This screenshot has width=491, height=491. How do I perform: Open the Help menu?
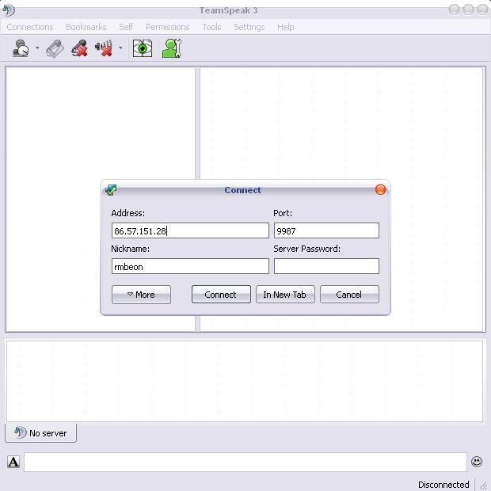tap(286, 27)
